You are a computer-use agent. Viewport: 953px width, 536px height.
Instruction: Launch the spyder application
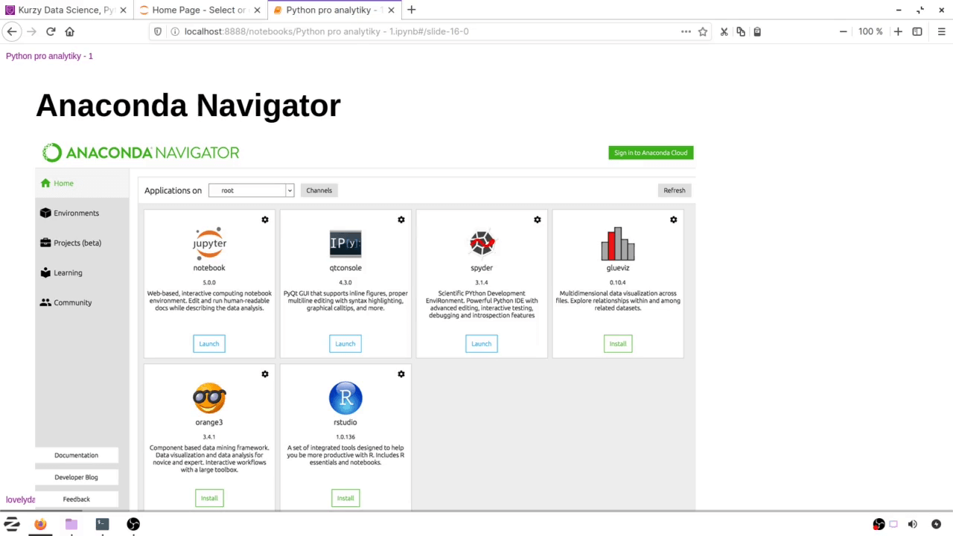482,344
